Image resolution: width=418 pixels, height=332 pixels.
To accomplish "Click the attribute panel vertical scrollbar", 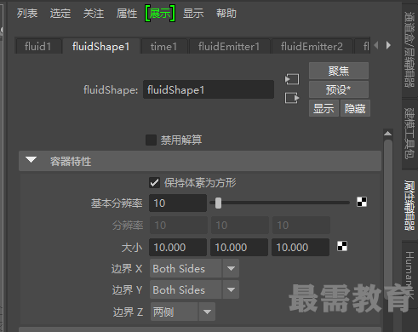I will coord(388,219).
